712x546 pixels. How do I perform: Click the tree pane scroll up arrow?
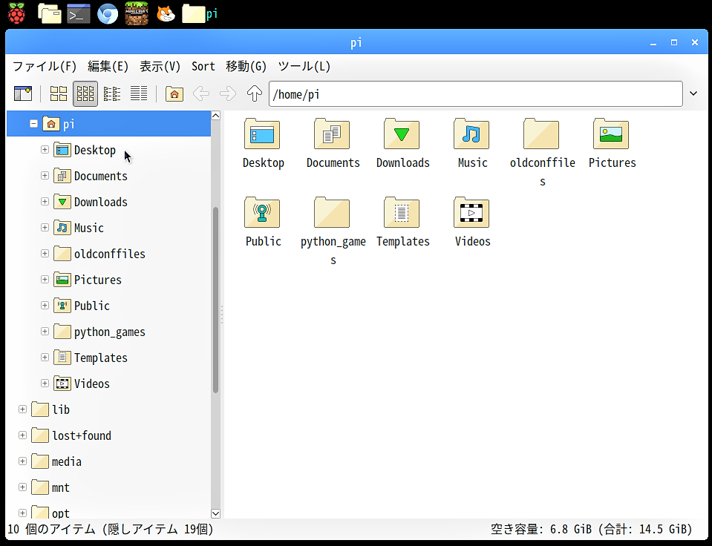coord(216,115)
